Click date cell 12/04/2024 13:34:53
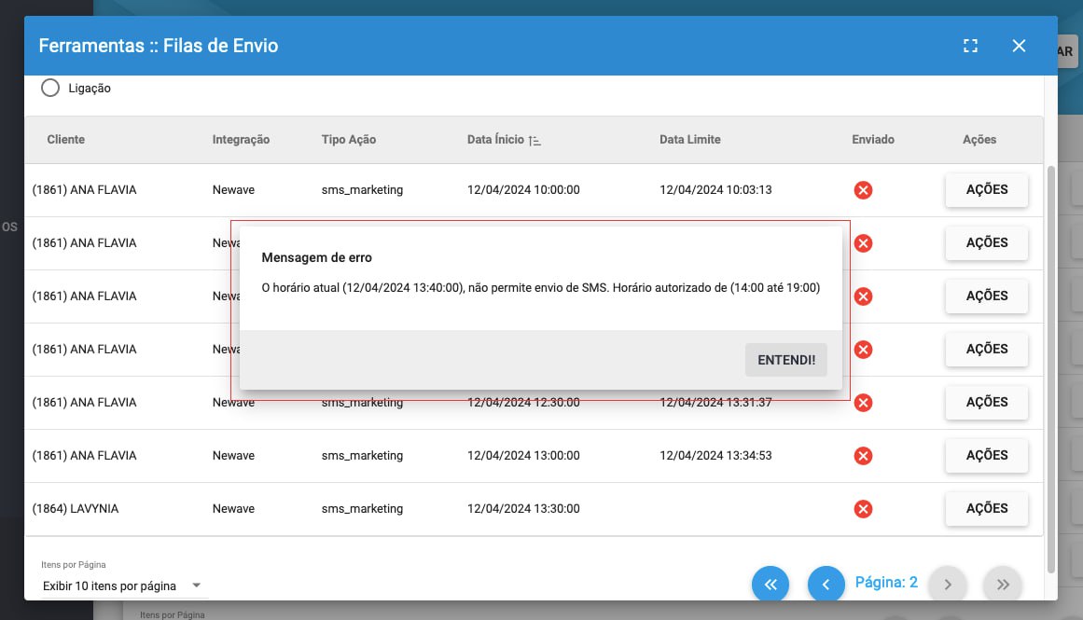The image size is (1083, 620). (715, 456)
